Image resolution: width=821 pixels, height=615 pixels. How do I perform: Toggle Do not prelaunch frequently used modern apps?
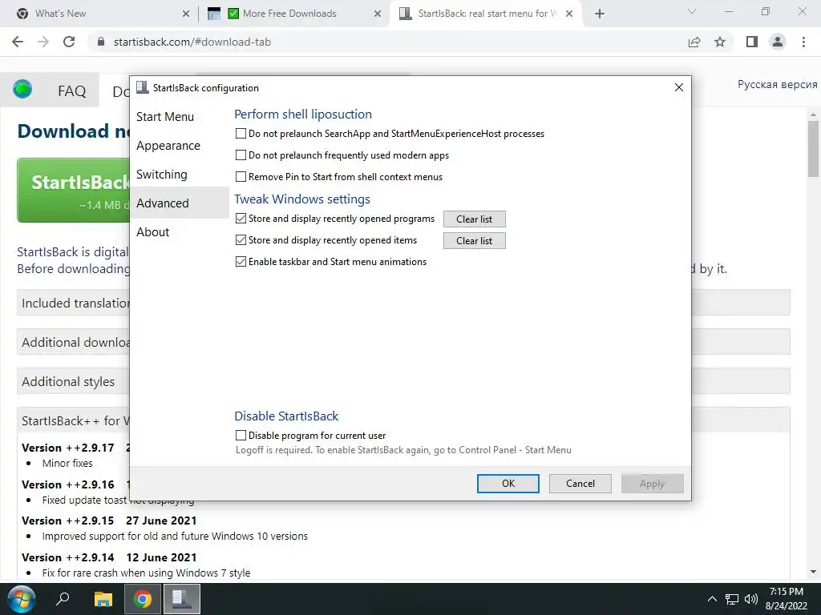pyautogui.click(x=241, y=155)
